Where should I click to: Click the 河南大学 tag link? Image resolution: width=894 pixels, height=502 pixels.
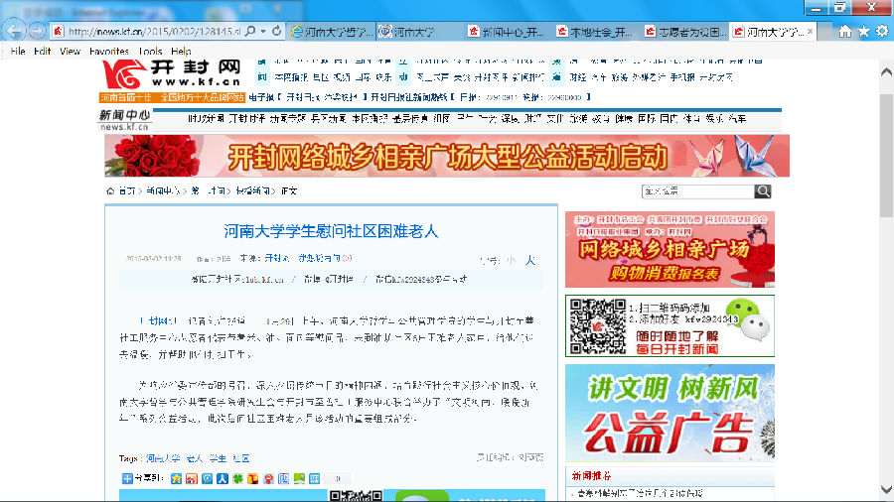pos(162,458)
